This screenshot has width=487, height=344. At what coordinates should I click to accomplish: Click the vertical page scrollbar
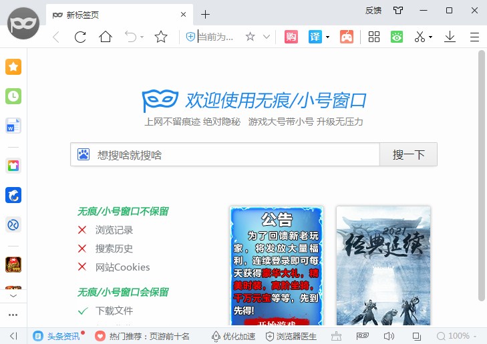(482, 176)
